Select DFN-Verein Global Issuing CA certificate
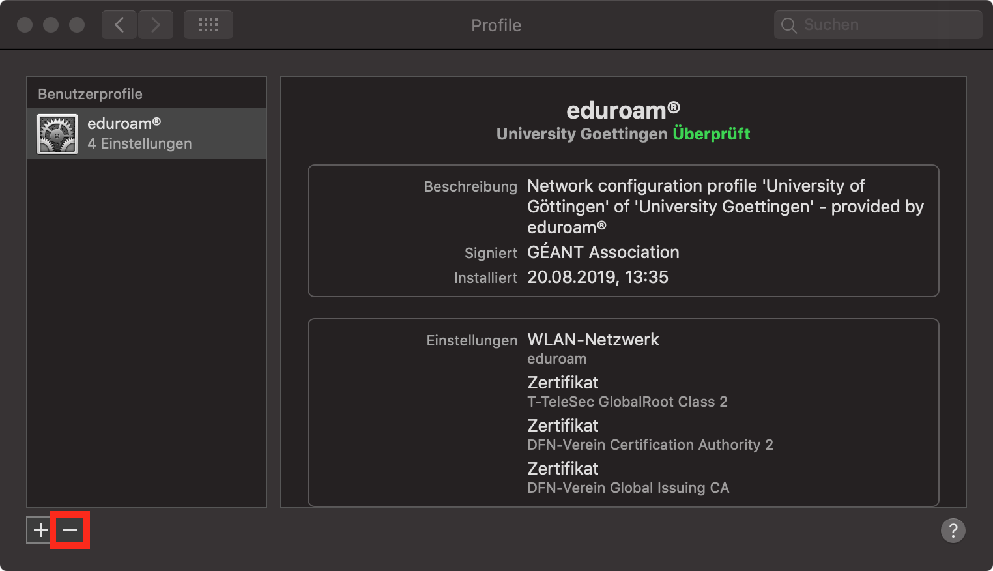Screen dimensions: 993x571 [x=628, y=478]
